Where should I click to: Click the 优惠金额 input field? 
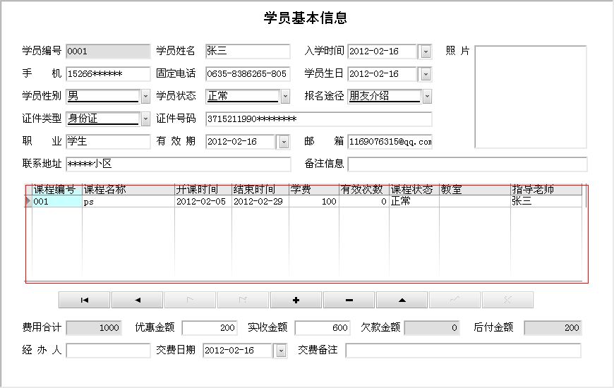click(210, 327)
